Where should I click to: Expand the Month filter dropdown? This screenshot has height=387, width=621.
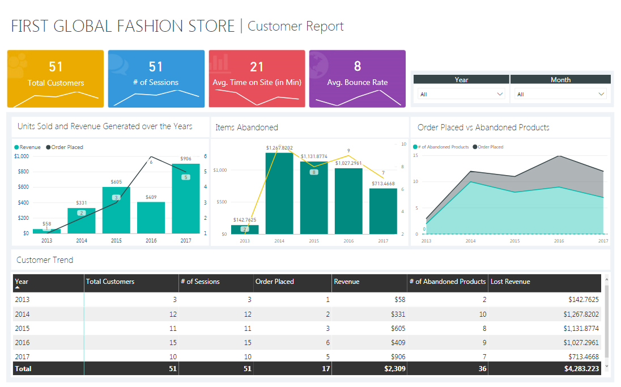[x=560, y=95]
